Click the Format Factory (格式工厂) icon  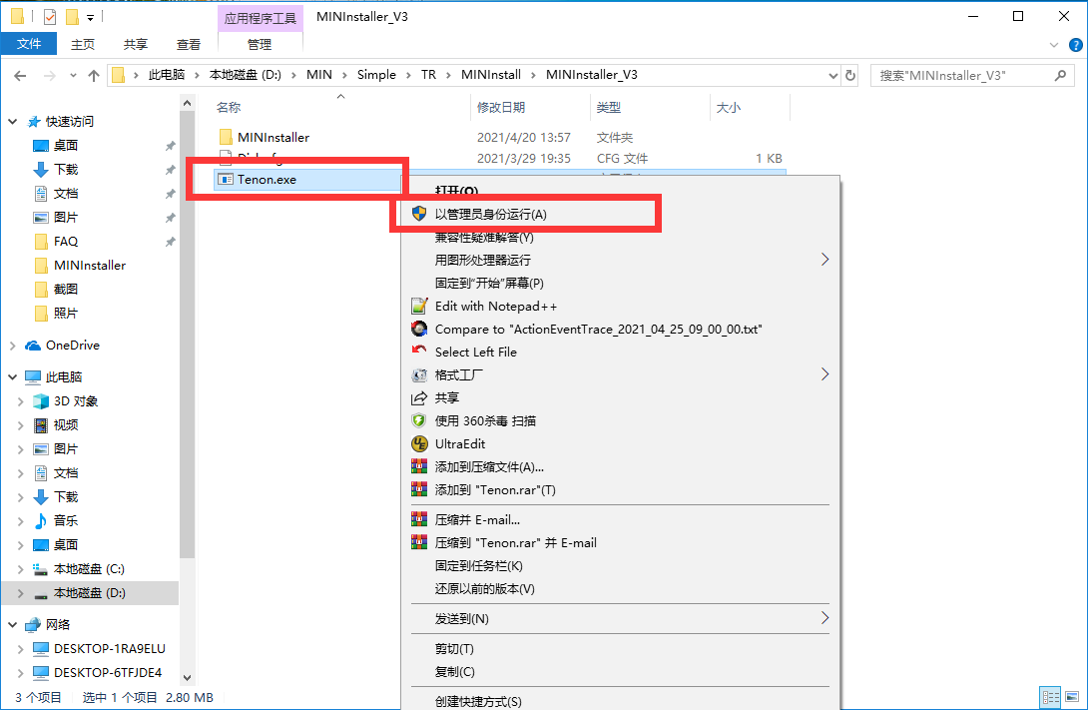tap(419, 375)
